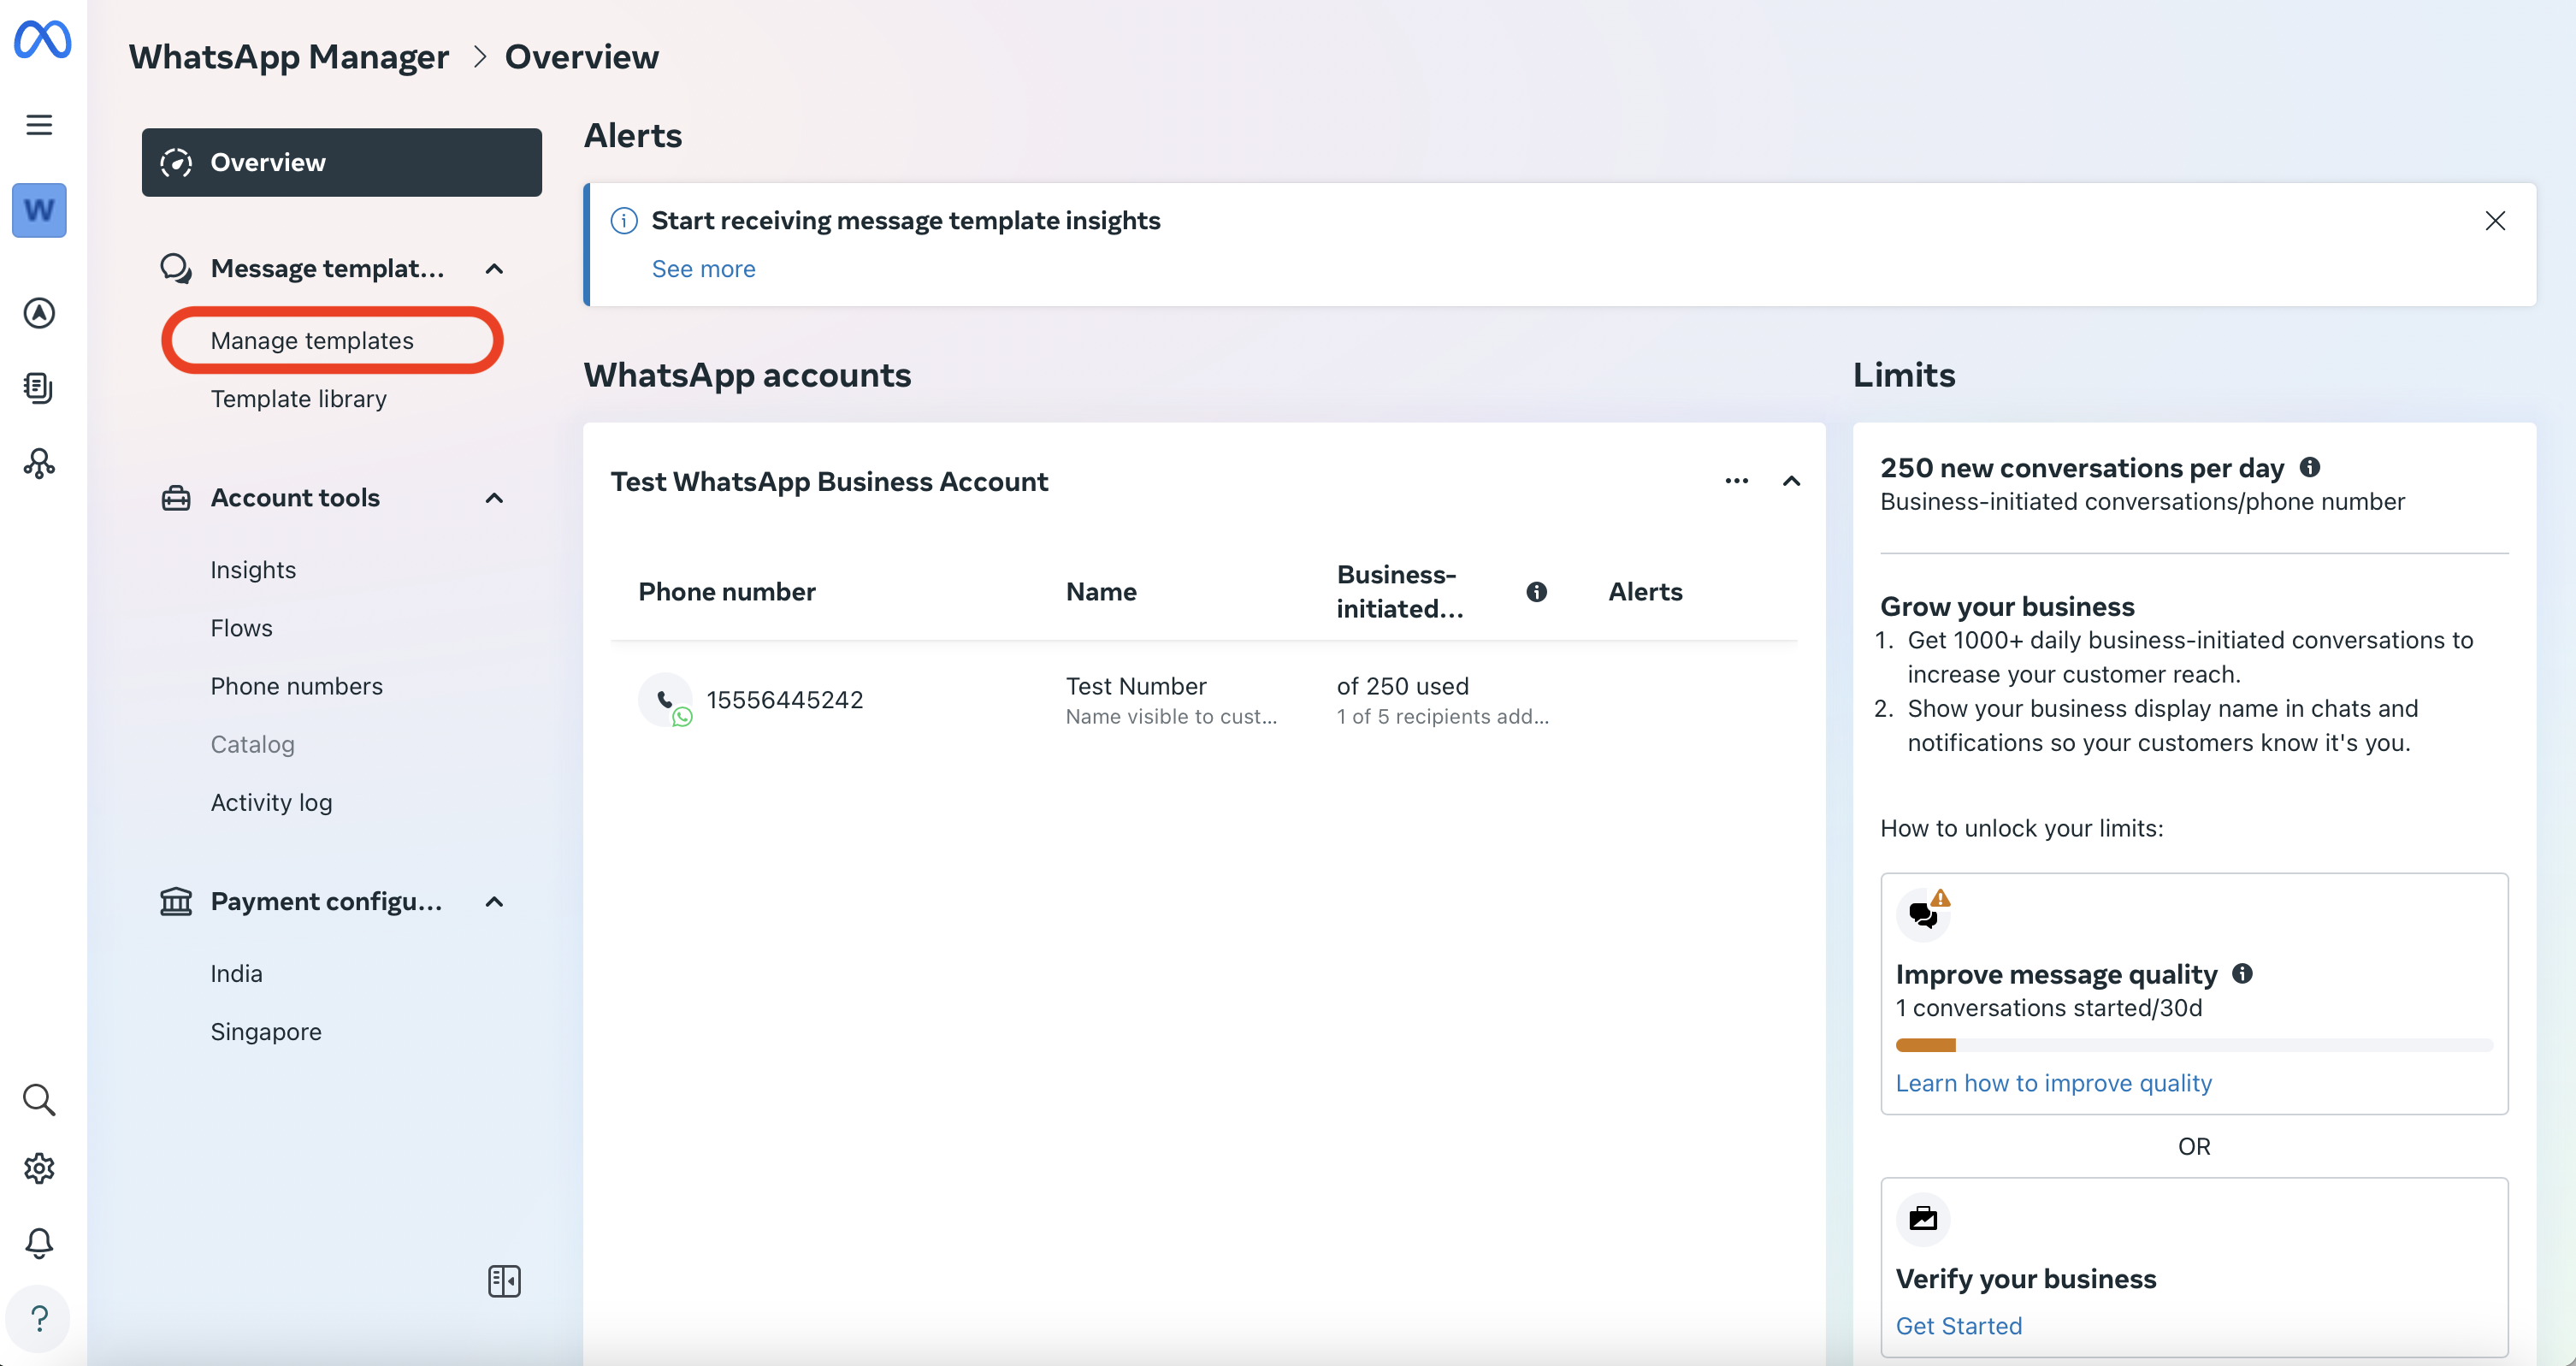
Task: Click Get Started under Verify your business
Action: 1959,1326
